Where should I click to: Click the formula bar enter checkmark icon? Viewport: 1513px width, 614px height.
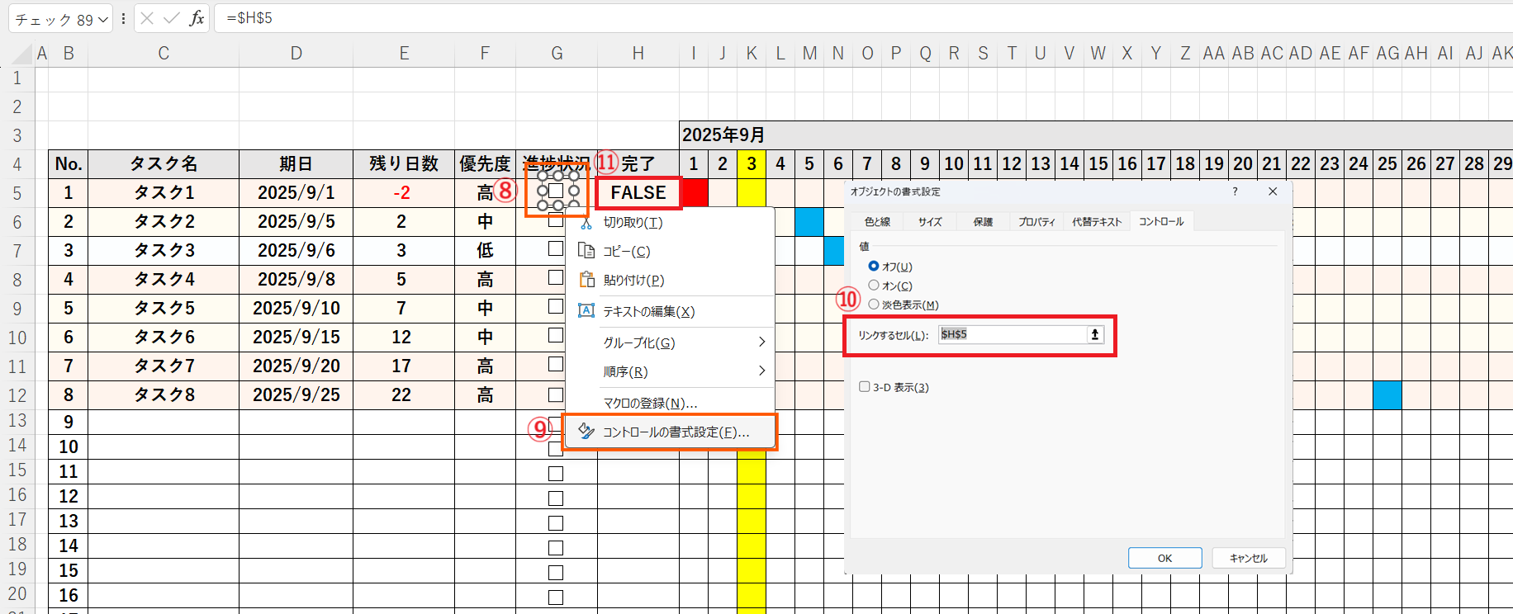[172, 18]
